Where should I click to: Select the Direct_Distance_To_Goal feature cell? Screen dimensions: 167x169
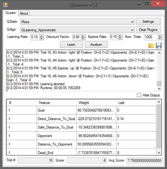click(x=57, y=119)
